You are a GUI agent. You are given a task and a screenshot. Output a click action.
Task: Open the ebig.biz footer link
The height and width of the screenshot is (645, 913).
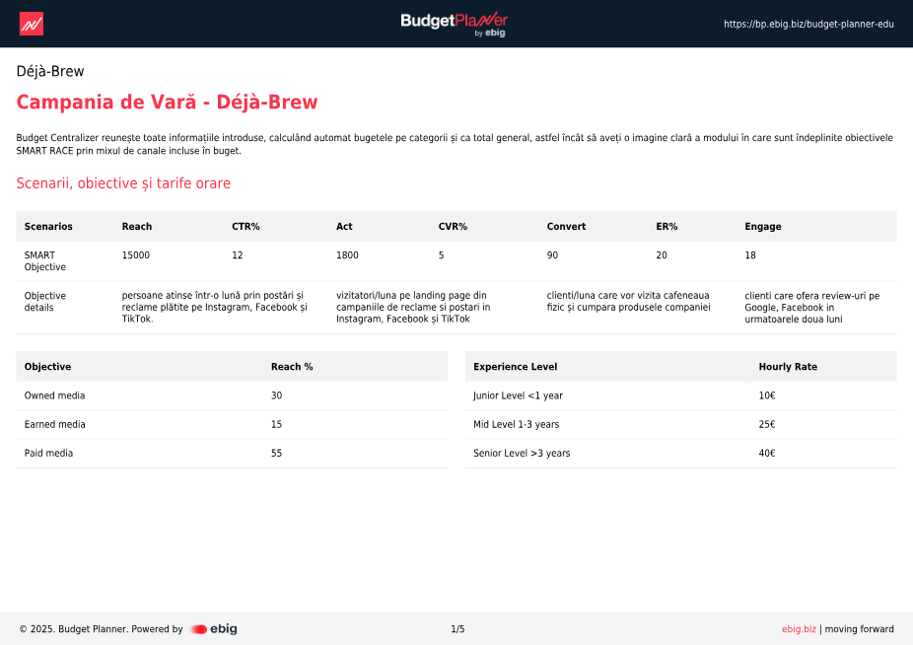click(799, 629)
